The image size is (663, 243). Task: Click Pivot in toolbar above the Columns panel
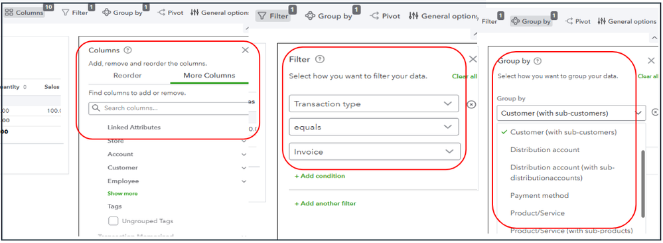pos(171,13)
